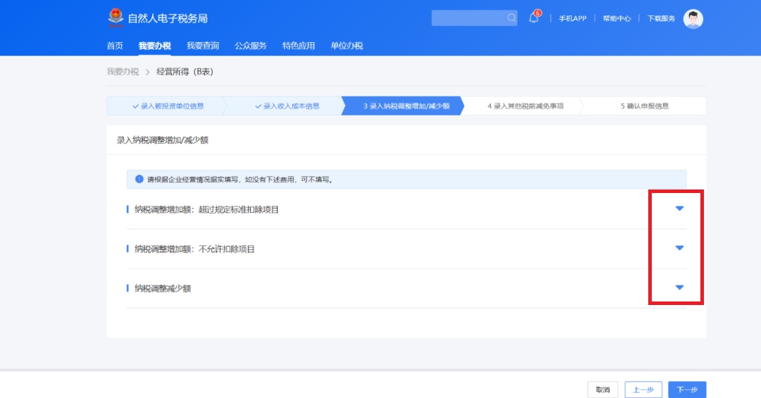Open 公众服务 menu
This screenshot has height=398, width=761.
pos(251,46)
